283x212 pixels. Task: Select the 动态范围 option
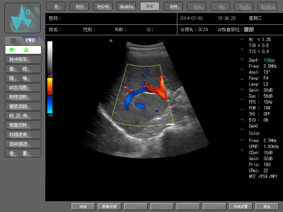coord(23,87)
